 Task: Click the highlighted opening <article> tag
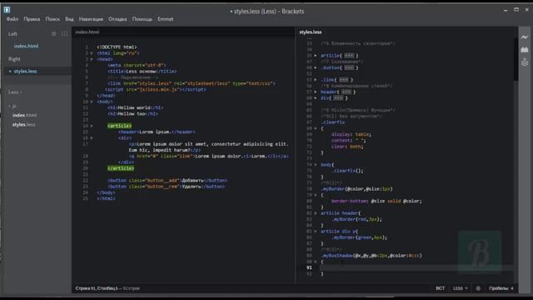click(119, 126)
